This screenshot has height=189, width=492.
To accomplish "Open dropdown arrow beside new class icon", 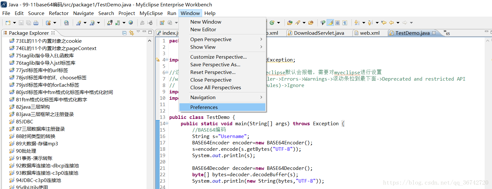I will [278, 23].
